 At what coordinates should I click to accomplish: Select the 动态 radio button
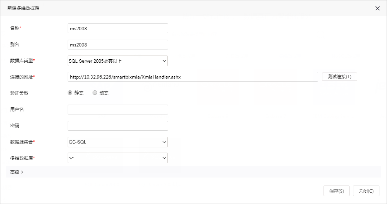coord(95,93)
